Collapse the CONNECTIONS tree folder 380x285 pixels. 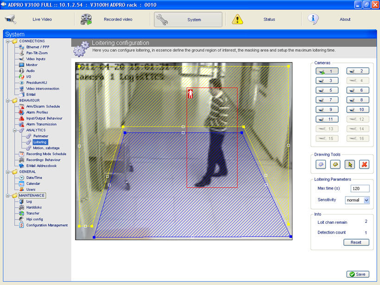(8, 41)
